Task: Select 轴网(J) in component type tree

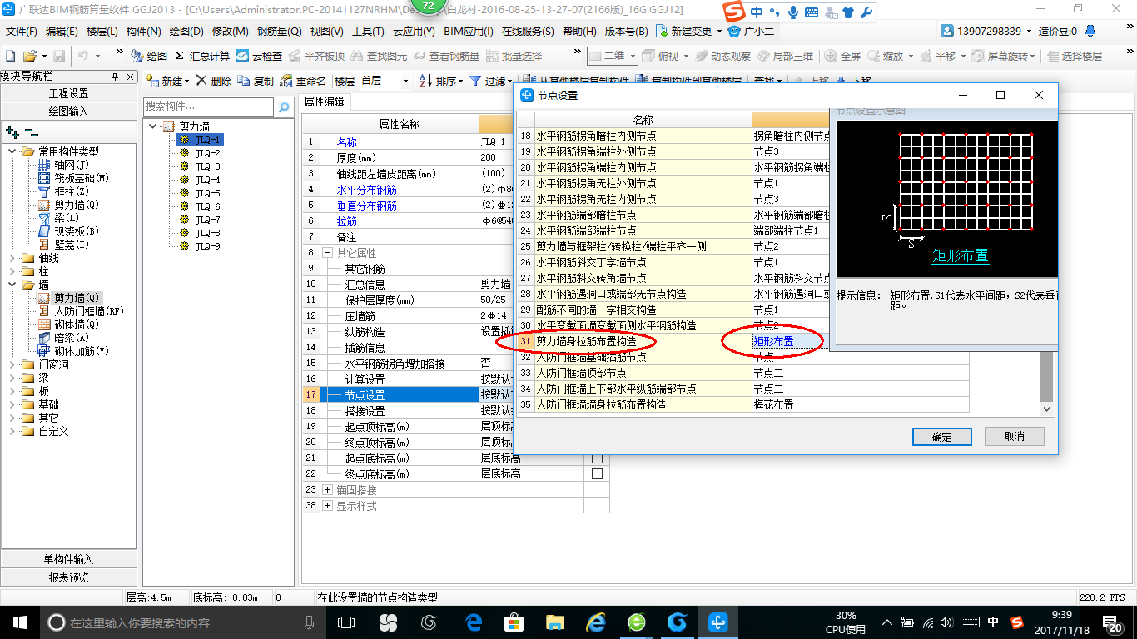Action: pos(62,165)
